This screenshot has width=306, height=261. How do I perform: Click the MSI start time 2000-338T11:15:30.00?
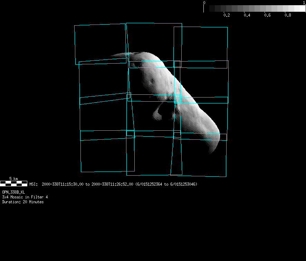click(63, 184)
